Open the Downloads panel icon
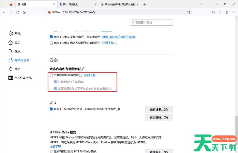Screen dimensions: 238x153 220,12
